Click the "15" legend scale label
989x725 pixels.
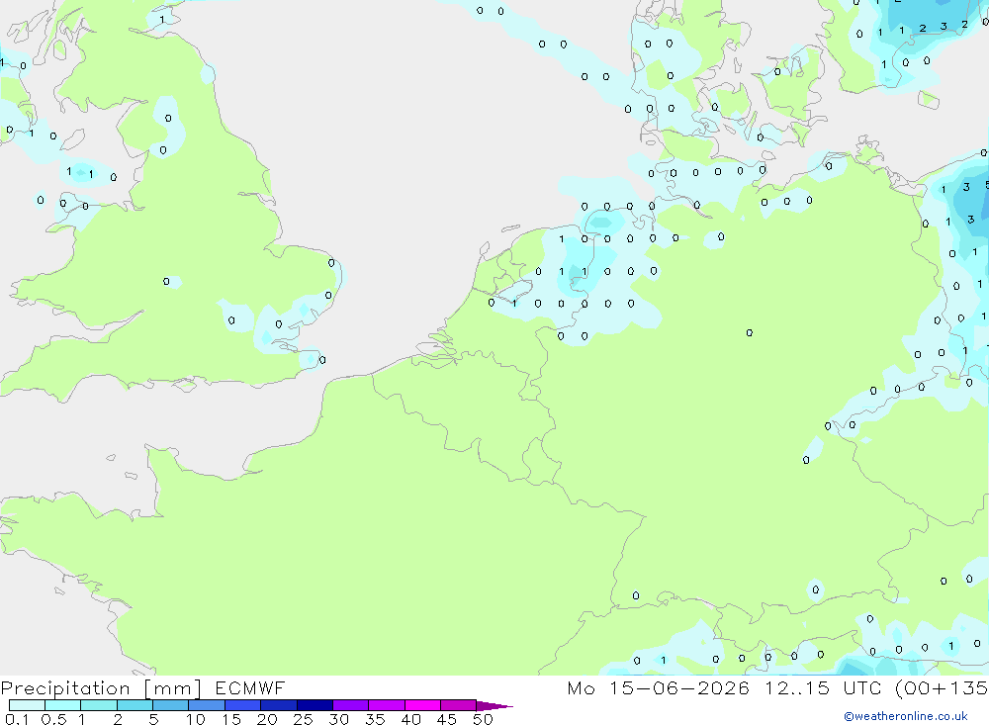[231, 719]
